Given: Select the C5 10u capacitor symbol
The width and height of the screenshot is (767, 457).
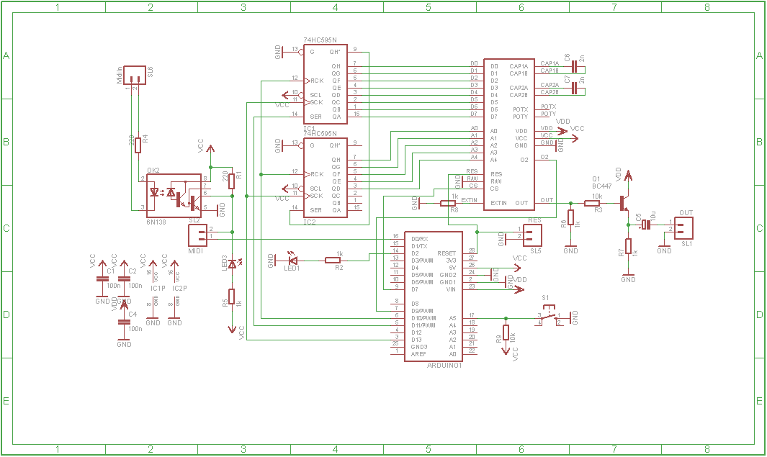Looking at the screenshot, I should click(x=646, y=225).
